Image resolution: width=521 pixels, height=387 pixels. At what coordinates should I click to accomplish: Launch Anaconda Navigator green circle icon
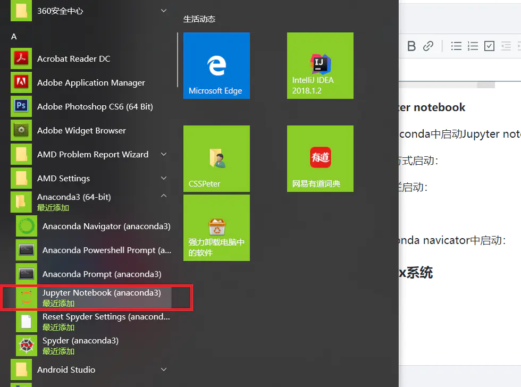[x=27, y=226]
